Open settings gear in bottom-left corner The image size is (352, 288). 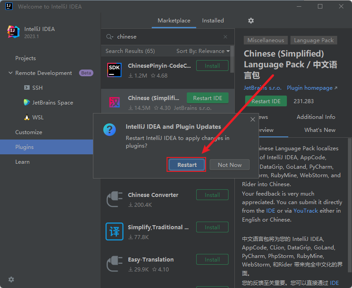pos(11,279)
